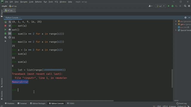Click UTF-8 encoding in status bar
The image size is (191, 107).
165,106
